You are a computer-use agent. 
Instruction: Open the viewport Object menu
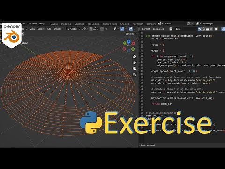pos(57,29)
